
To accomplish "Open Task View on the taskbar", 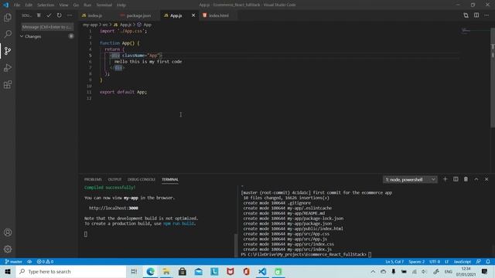I will 134,271.
